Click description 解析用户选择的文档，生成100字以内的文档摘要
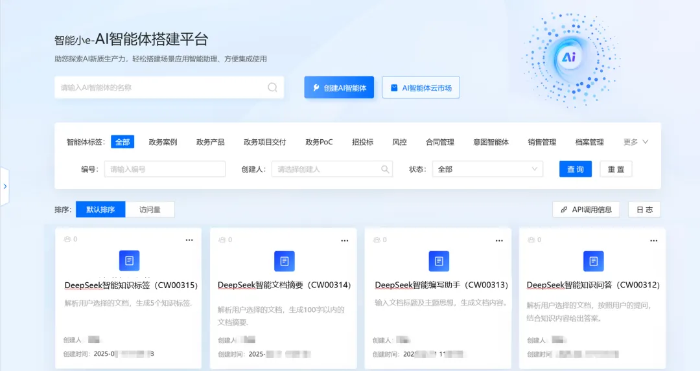 pyautogui.click(x=281, y=316)
